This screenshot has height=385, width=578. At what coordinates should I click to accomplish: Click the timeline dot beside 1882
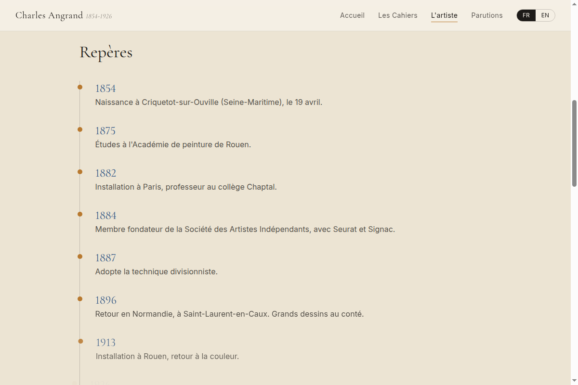pos(80,172)
